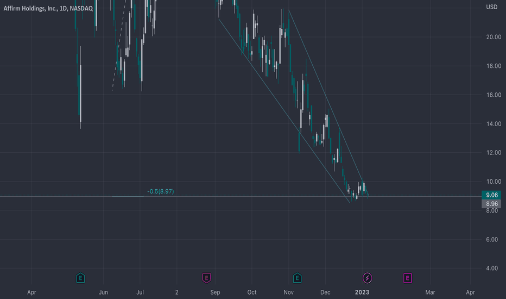Screen dimensions: 506x299
Task: Click the Nov label on time axis
Action: [288, 292]
